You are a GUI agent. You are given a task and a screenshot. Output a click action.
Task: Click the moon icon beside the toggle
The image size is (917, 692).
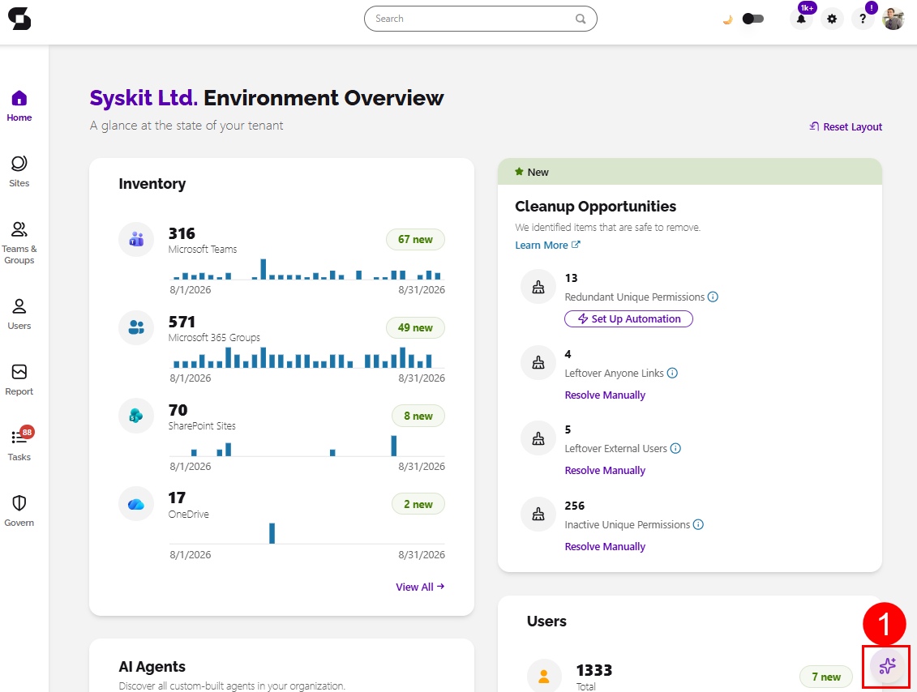[727, 19]
